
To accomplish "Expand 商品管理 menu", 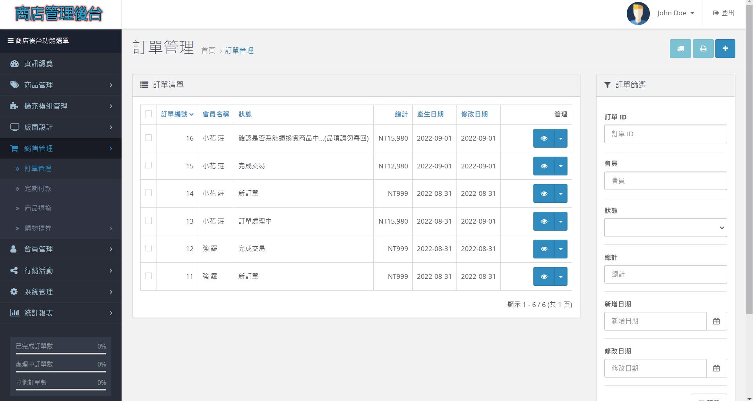I will [61, 85].
